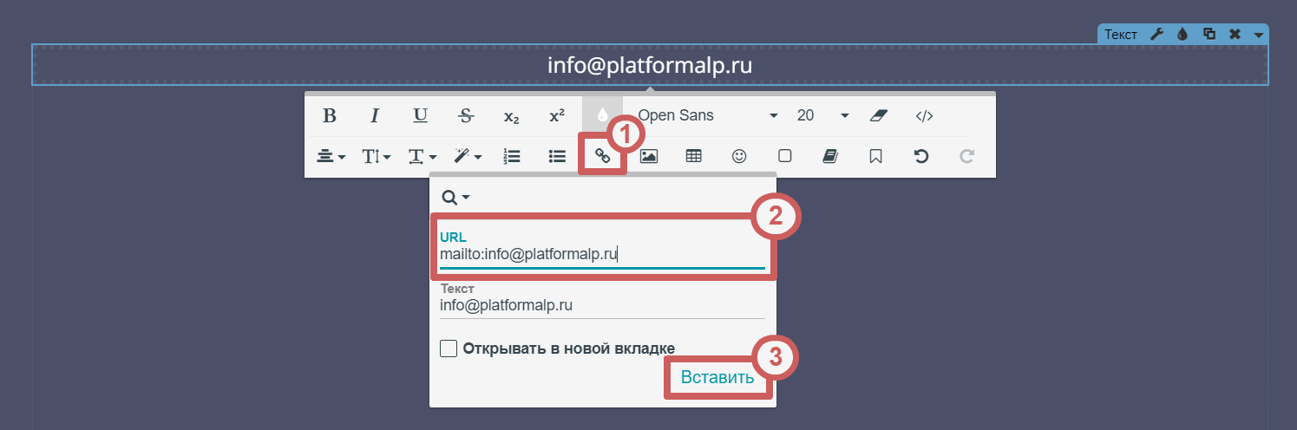Click the Текст link text field
Screen dimensions: 1297x430
click(x=602, y=306)
